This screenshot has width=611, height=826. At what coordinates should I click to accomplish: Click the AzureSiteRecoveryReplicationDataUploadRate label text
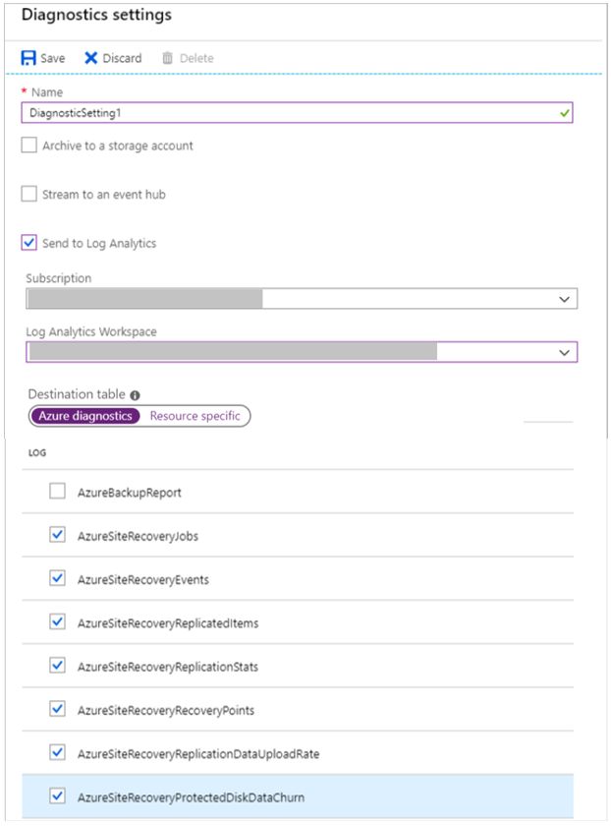[198, 754]
